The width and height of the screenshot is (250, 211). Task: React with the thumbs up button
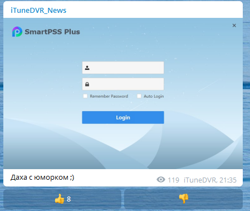click(62, 199)
